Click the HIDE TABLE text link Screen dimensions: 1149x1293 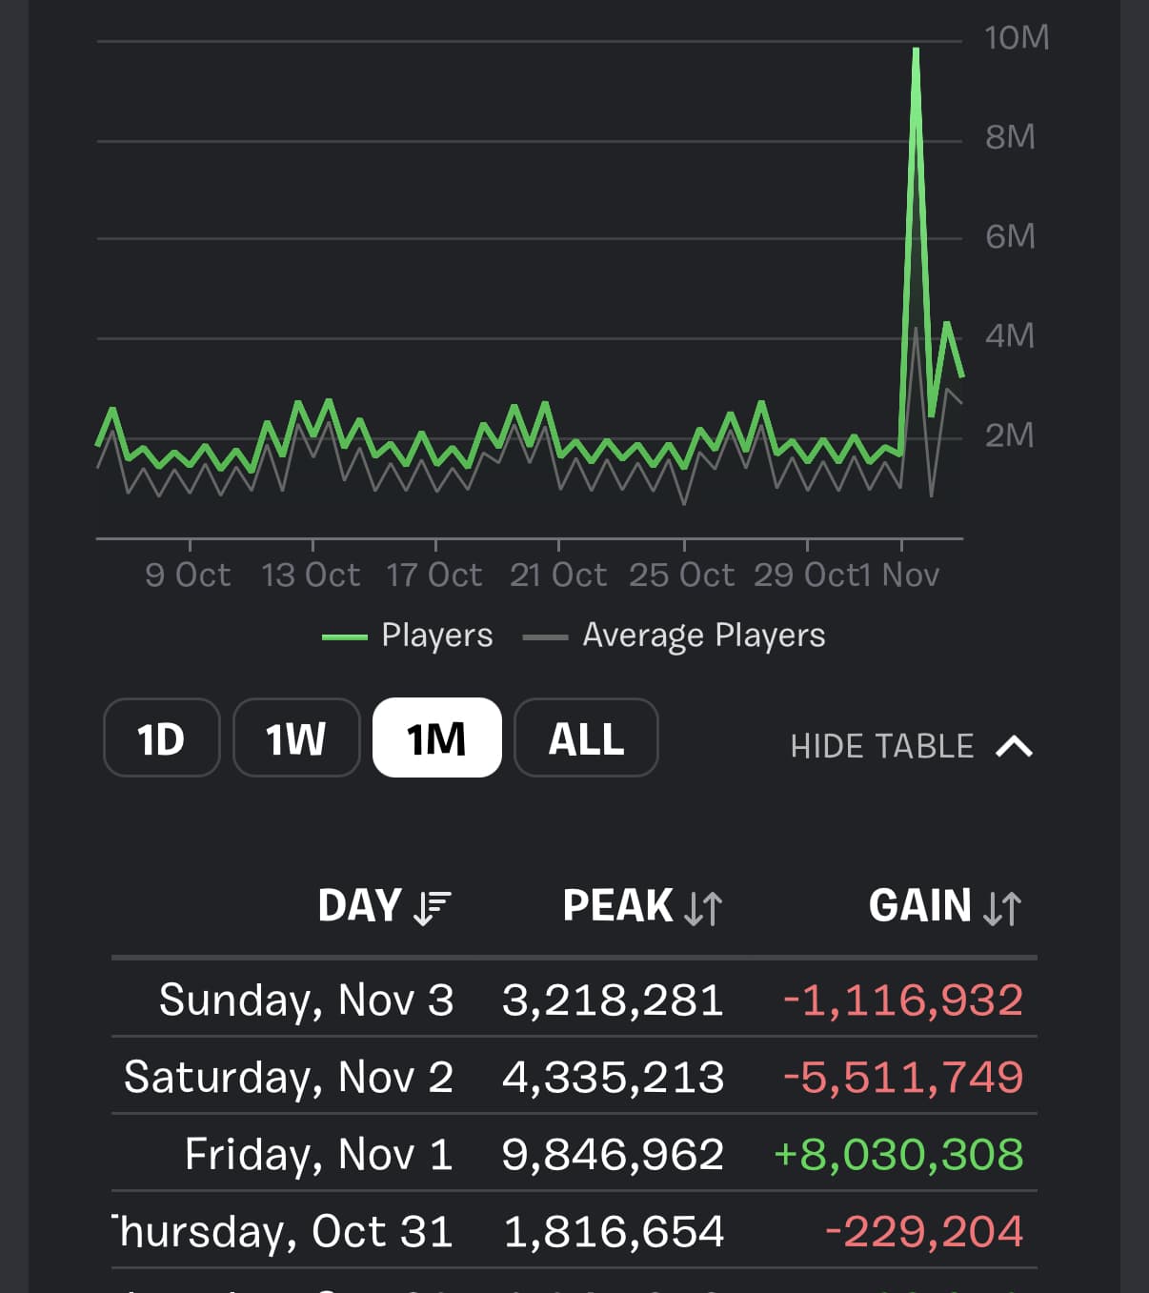pyautogui.click(x=881, y=746)
